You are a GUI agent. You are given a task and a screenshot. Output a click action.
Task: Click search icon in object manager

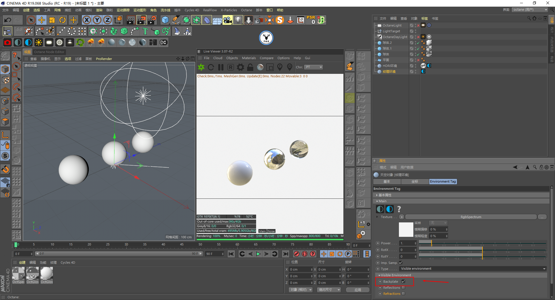click(x=529, y=18)
